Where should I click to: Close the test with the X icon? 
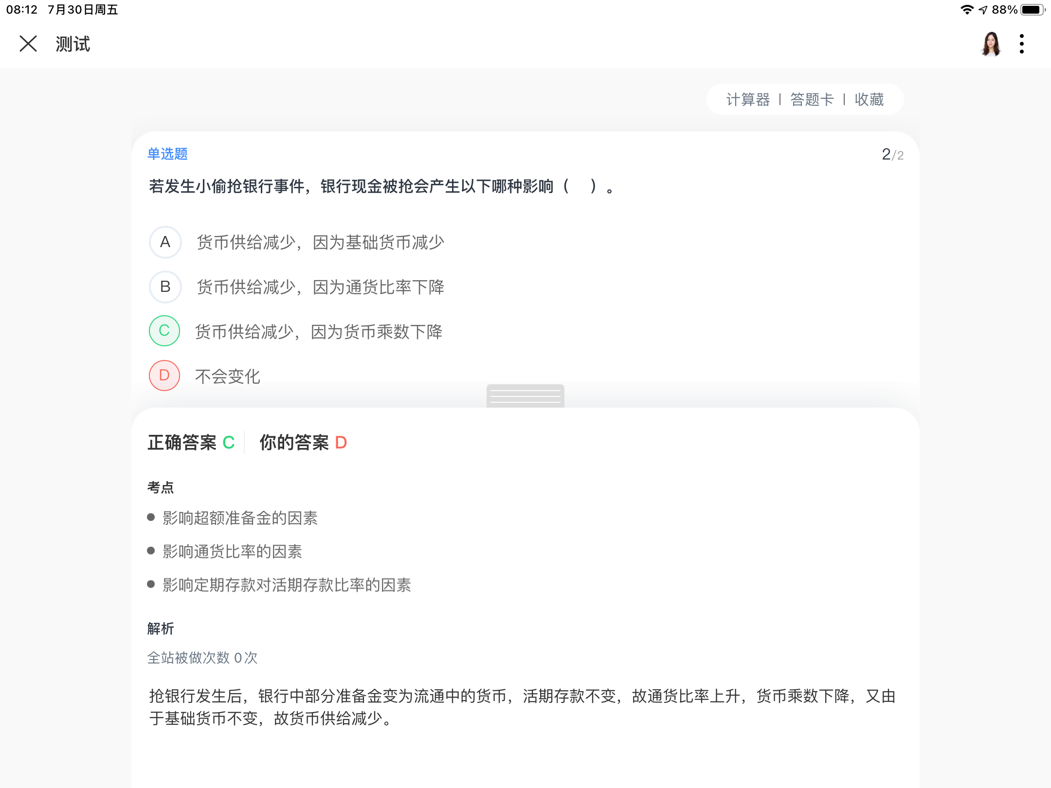(28, 44)
